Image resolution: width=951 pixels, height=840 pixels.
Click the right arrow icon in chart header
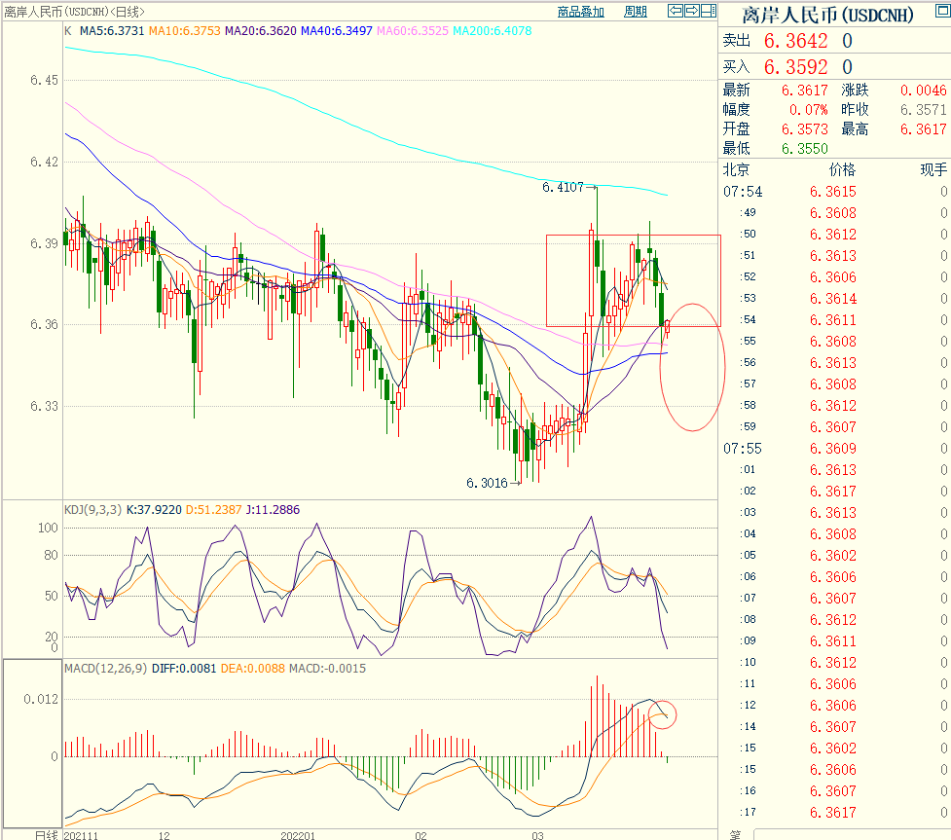(x=691, y=12)
